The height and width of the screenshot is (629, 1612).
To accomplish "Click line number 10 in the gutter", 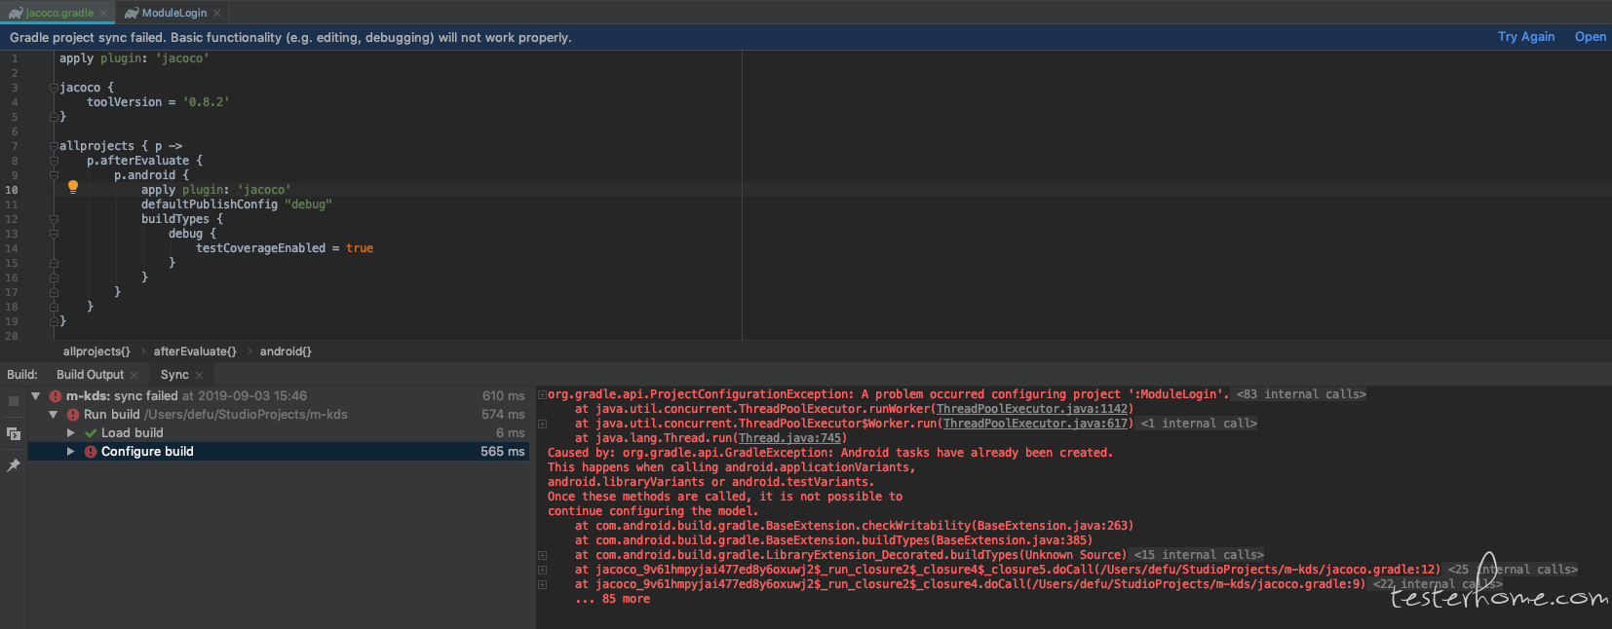I will tap(12, 190).
